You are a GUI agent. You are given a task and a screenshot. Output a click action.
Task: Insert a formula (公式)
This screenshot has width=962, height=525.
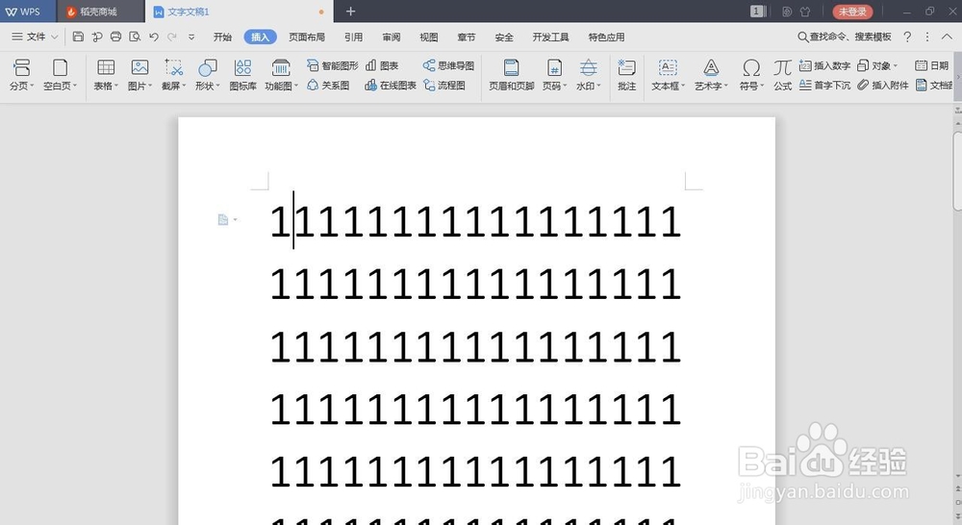point(782,75)
